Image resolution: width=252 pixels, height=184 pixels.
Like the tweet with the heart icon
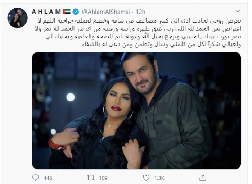pyautogui.click(x=146, y=178)
